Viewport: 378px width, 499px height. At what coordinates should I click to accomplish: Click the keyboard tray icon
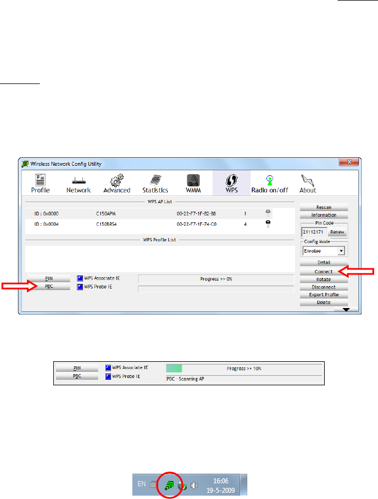click(x=154, y=484)
